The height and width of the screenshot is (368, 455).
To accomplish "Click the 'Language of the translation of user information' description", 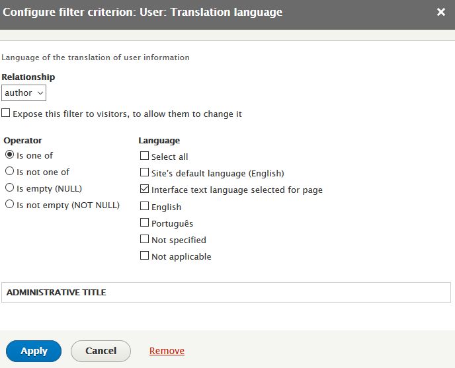I will click(x=95, y=57).
